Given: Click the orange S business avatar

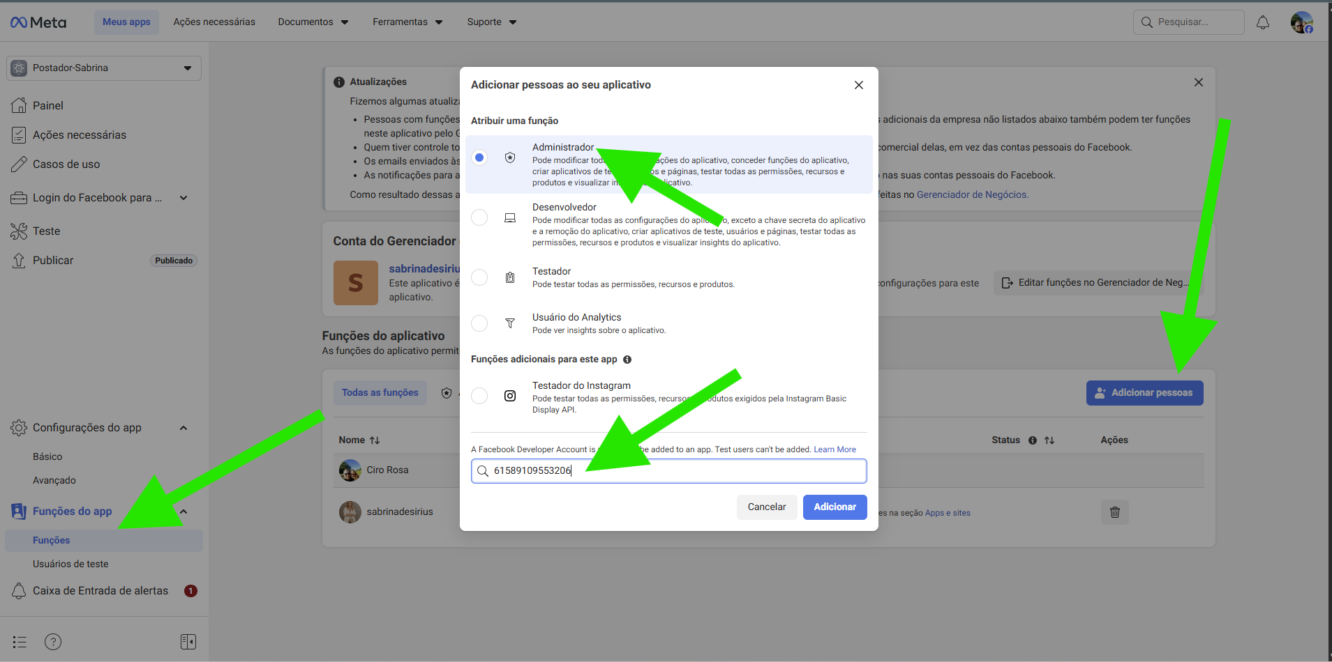Looking at the screenshot, I should point(356,283).
